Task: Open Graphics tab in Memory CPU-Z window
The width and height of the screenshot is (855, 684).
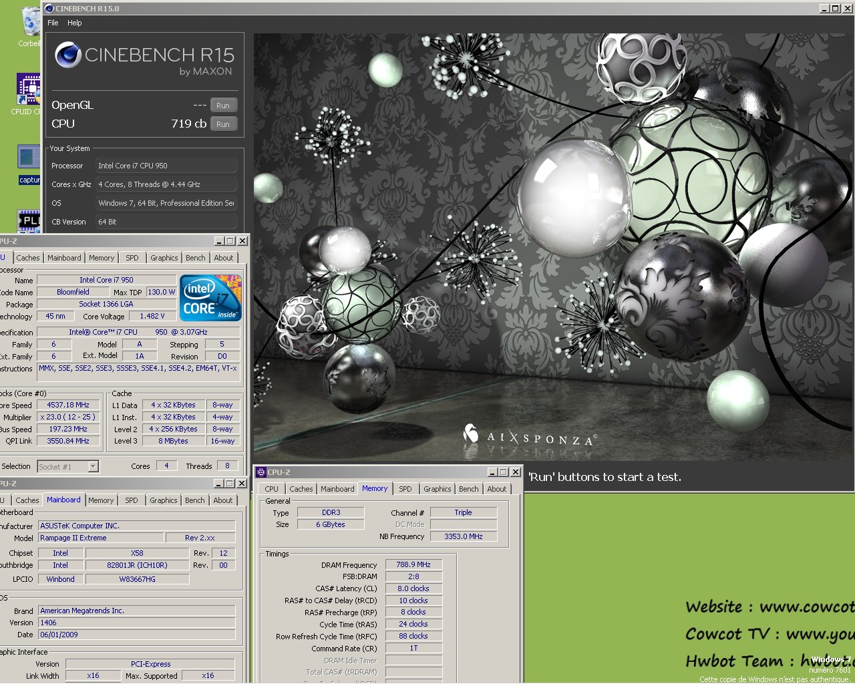Action: 438,489
